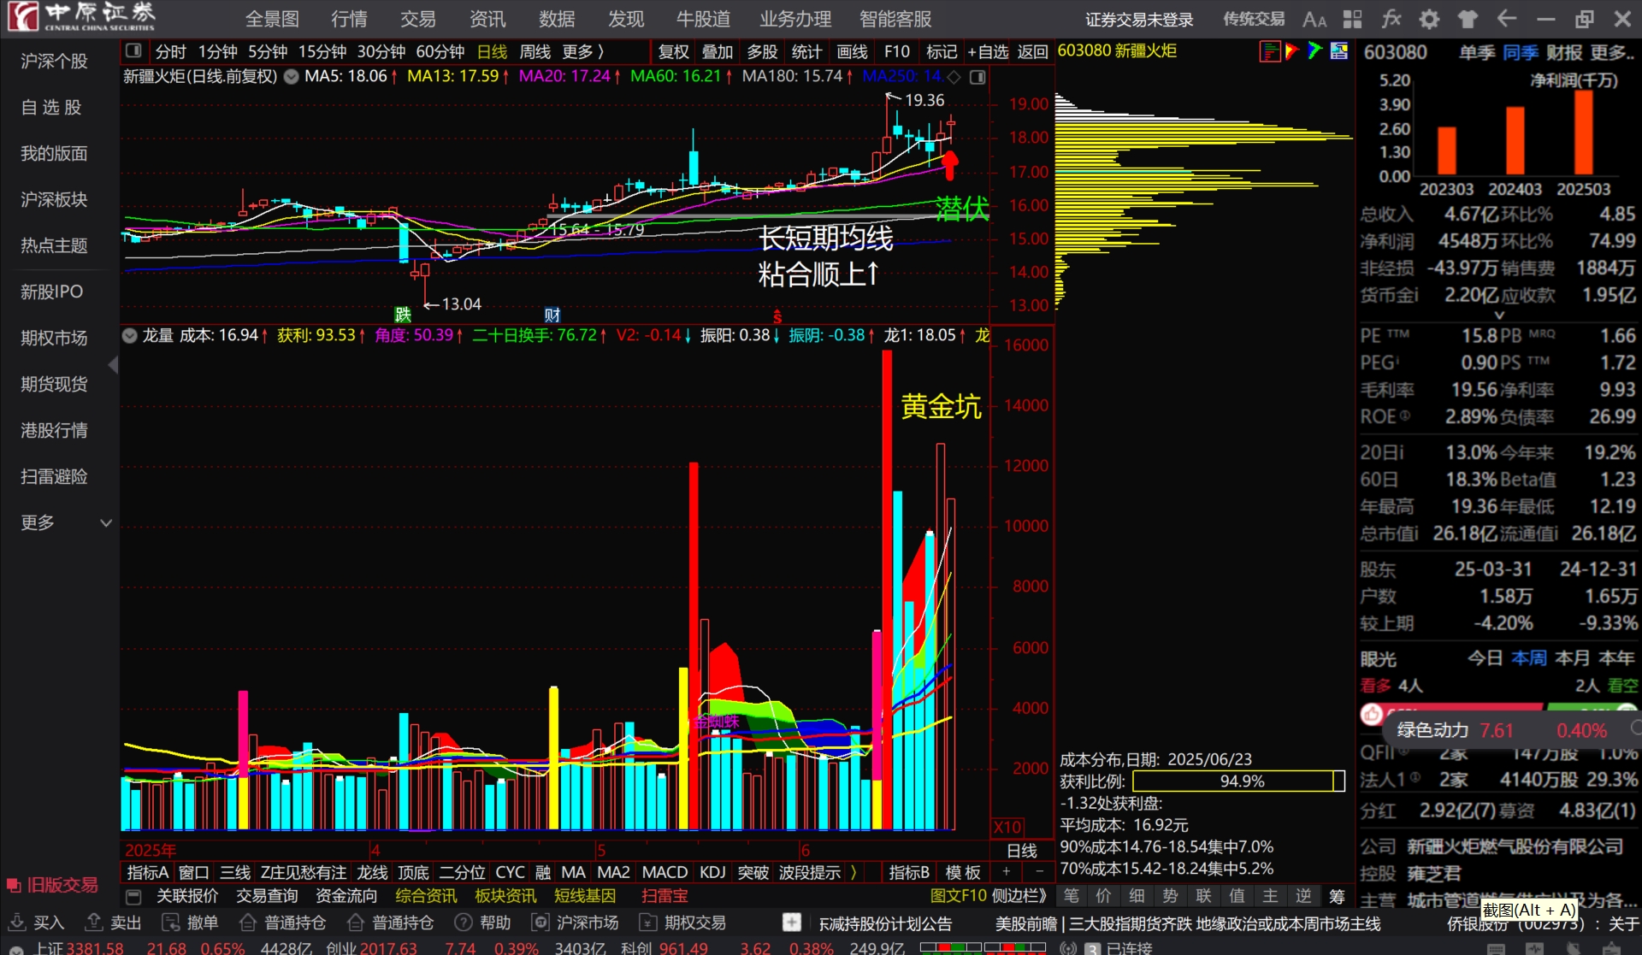The image size is (1642, 955).
Task: Click the diamond icon beside MA250
Action: coord(954,77)
